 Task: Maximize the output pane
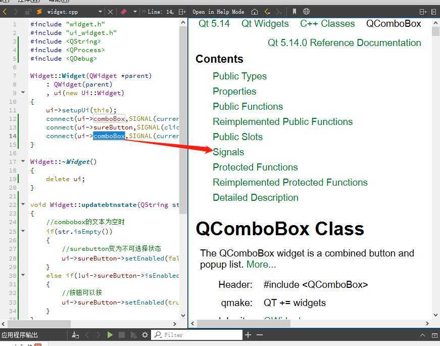434,335
